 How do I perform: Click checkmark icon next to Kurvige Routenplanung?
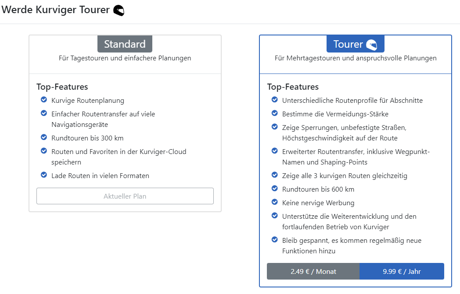point(44,100)
